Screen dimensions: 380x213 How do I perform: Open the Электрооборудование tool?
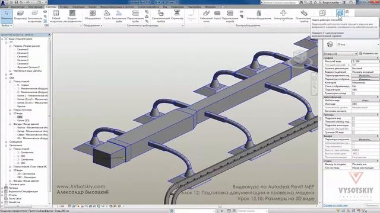(x=259, y=15)
